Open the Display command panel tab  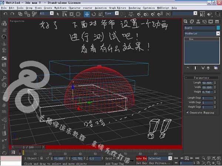pos(210,21)
